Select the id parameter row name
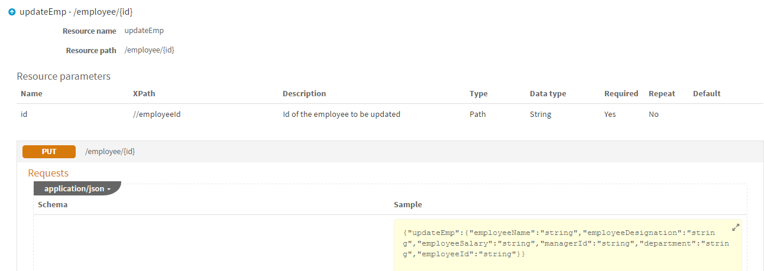 [24, 114]
